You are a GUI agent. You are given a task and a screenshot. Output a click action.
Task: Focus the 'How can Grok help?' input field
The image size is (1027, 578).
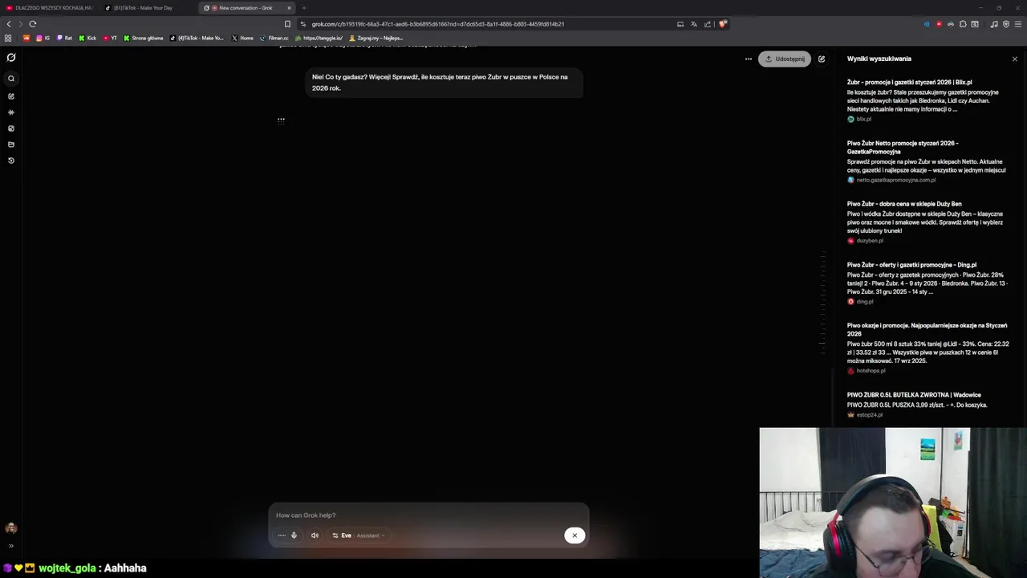[429, 515]
